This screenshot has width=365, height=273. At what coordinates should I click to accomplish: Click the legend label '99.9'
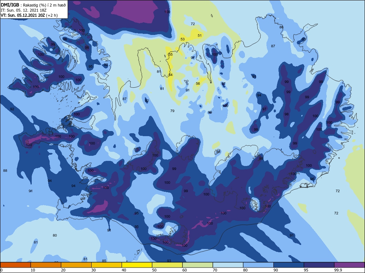[338, 270]
